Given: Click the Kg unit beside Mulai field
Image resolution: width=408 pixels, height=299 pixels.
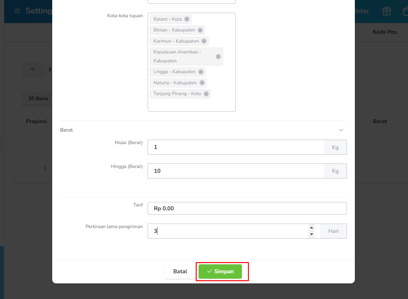Looking at the screenshot, I should coord(335,147).
